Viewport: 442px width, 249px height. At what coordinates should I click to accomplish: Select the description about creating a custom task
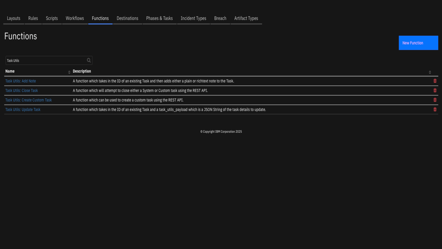pyautogui.click(x=128, y=100)
